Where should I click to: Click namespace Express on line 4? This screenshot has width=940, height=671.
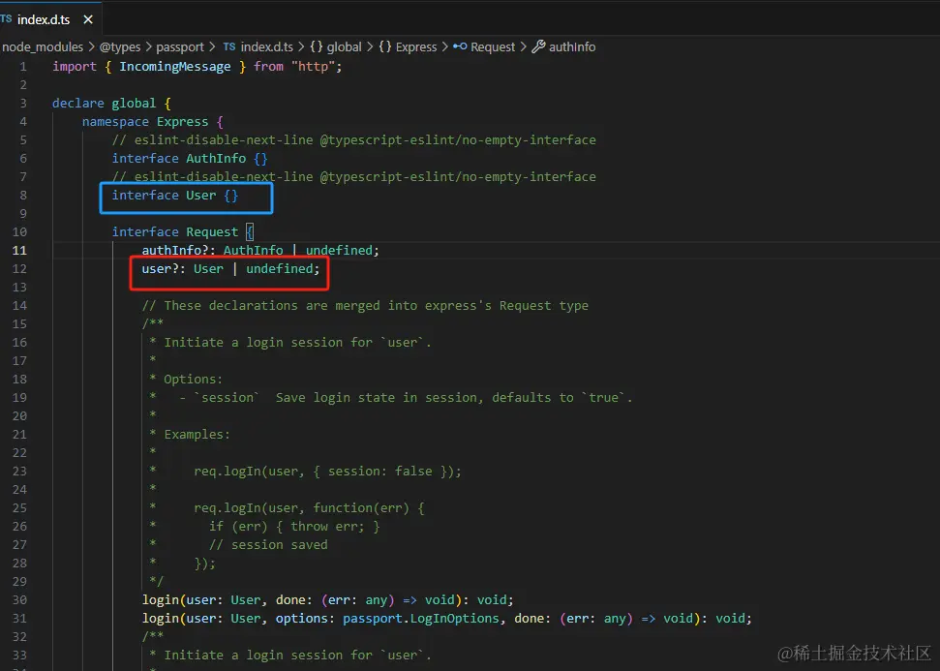tap(145, 122)
